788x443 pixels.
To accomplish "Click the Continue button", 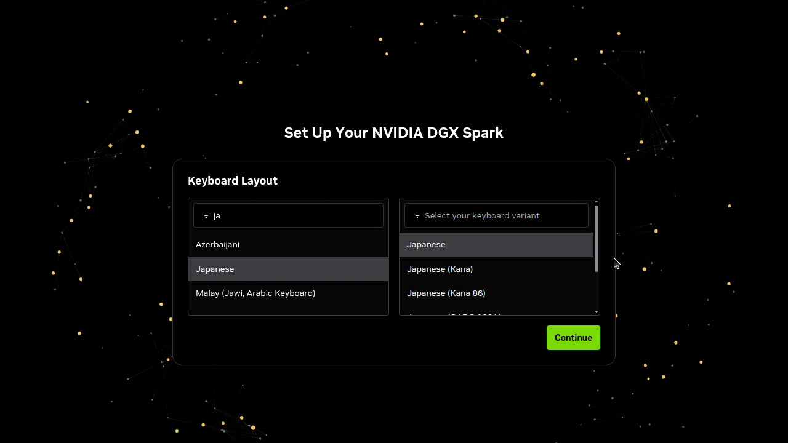I will (x=573, y=338).
